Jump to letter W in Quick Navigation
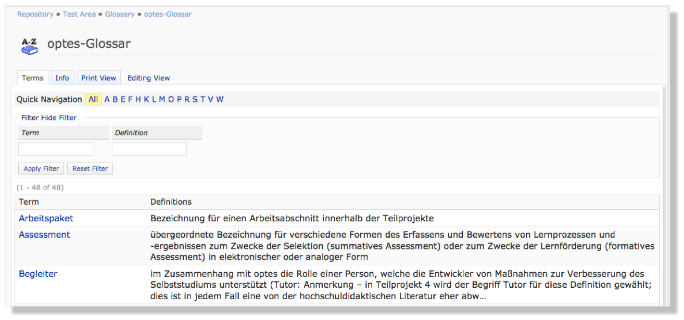This screenshot has width=684, height=320. click(x=220, y=99)
